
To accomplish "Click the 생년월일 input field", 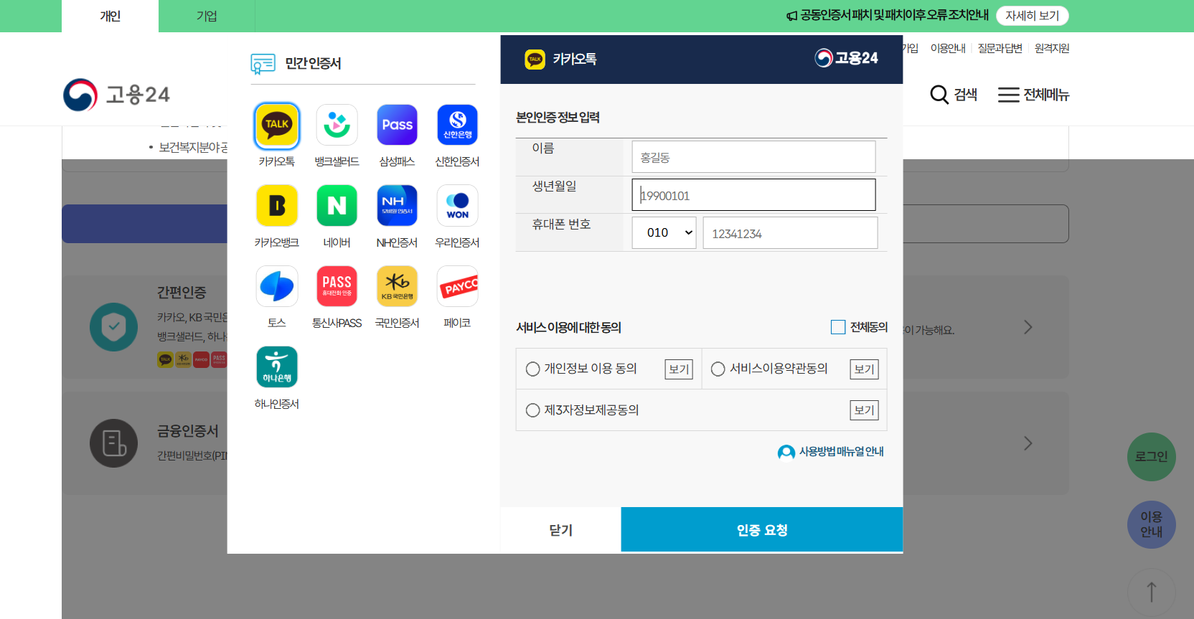I will pos(753,195).
